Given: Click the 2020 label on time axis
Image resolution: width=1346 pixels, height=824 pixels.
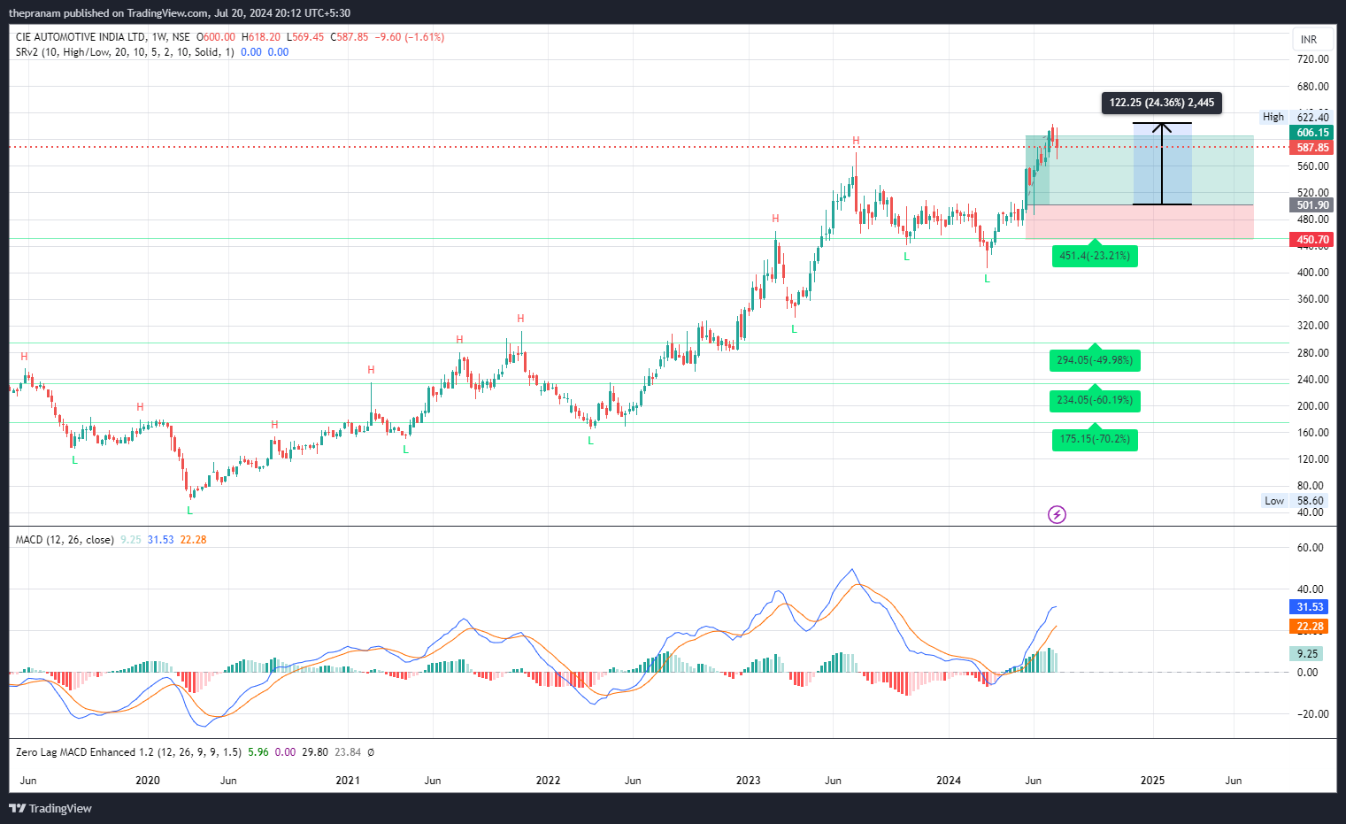Looking at the screenshot, I should click(148, 781).
